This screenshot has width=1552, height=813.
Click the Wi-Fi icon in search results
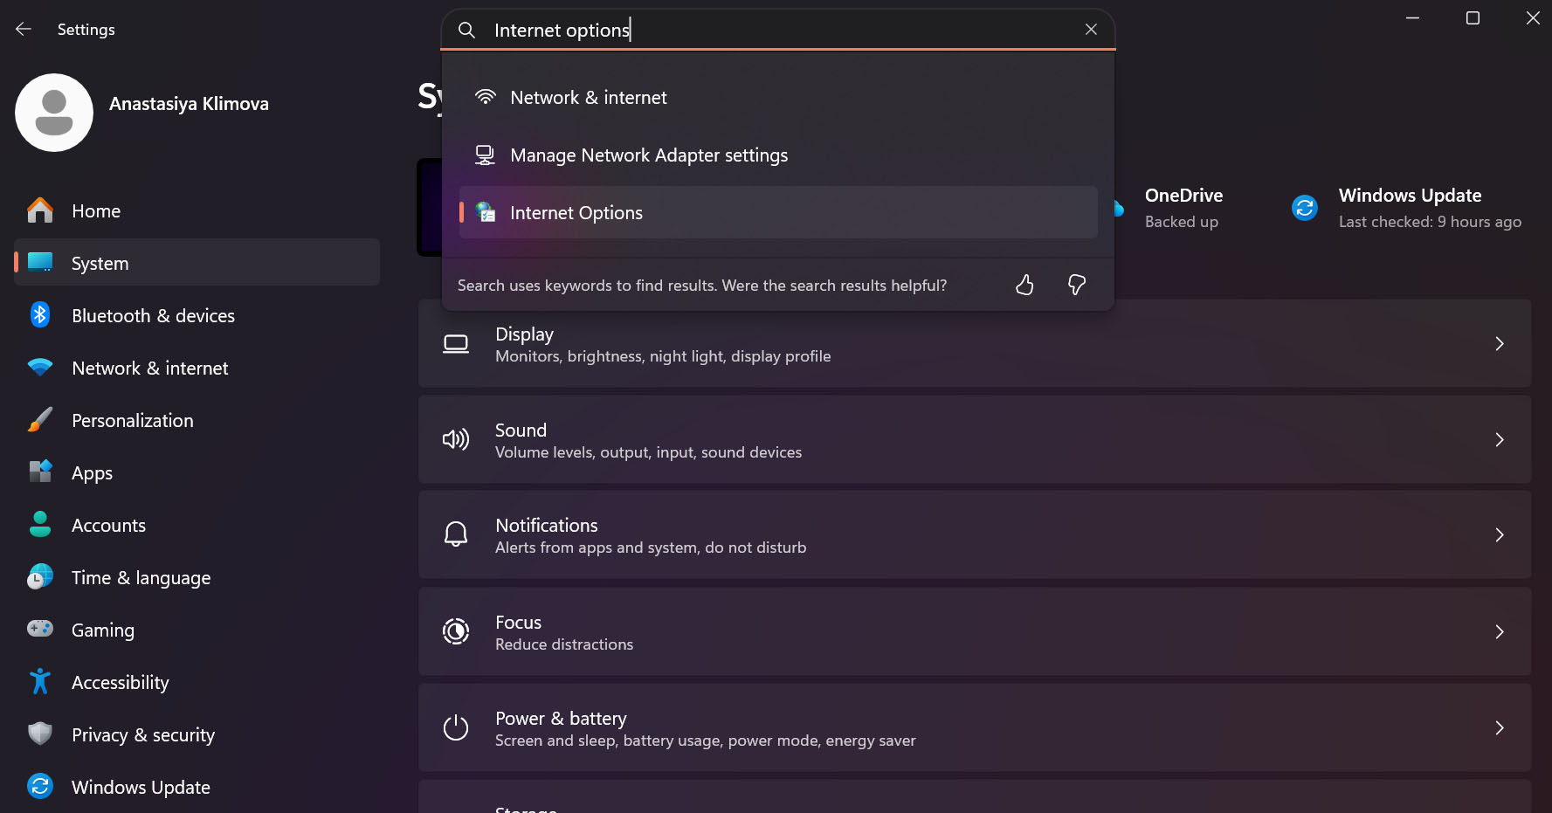click(486, 97)
